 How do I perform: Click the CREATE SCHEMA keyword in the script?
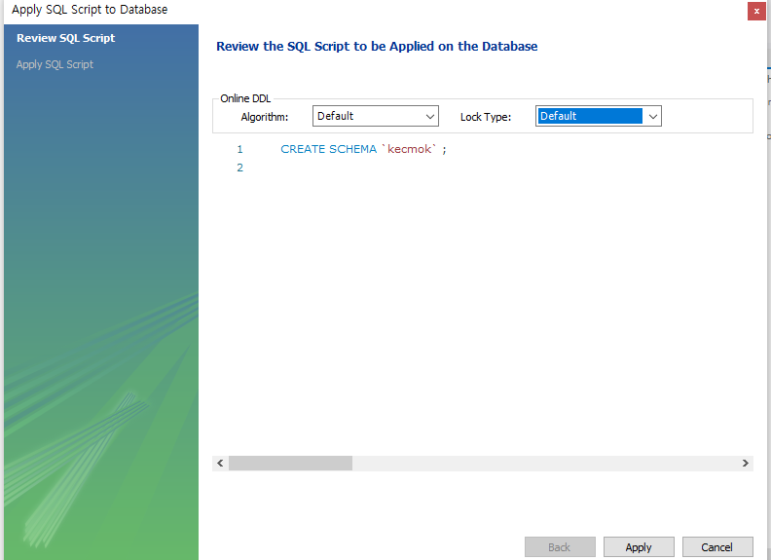(328, 149)
